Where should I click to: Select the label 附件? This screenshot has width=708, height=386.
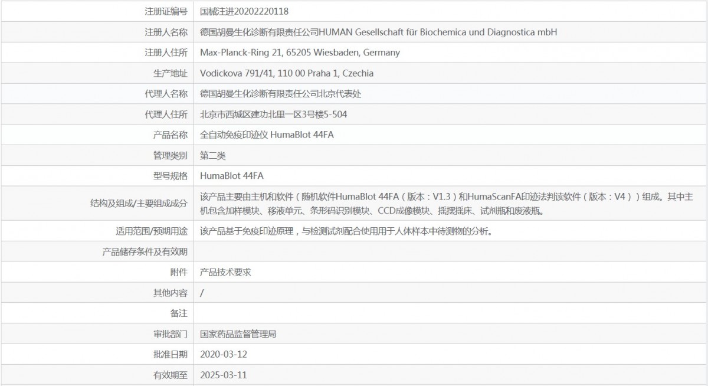point(178,272)
